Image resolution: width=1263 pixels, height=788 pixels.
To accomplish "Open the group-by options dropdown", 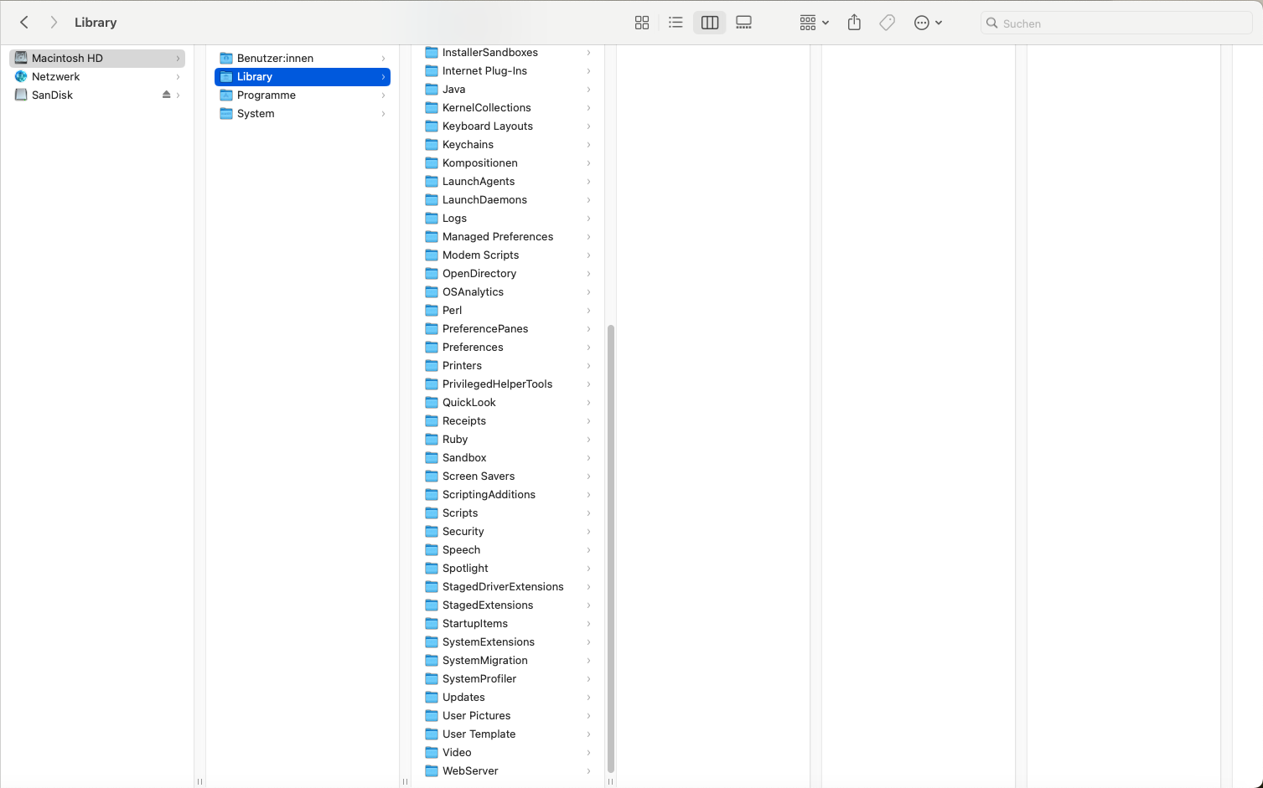I will click(x=814, y=23).
